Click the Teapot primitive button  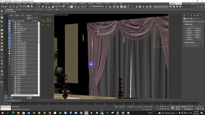click(x=189, y=37)
